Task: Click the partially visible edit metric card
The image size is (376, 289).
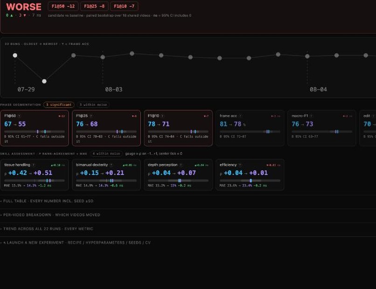Action: (x=368, y=128)
